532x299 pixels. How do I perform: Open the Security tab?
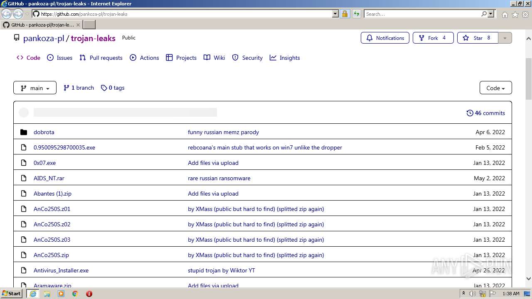[x=247, y=58]
